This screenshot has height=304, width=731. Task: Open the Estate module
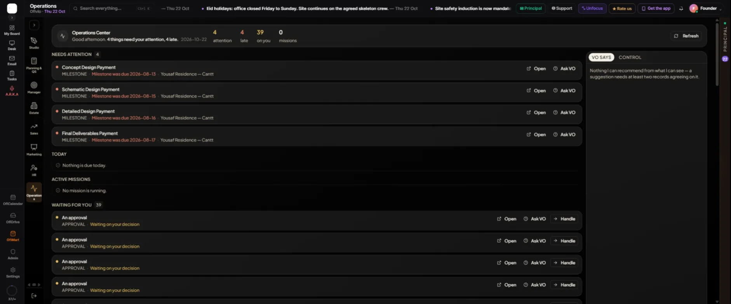tap(34, 108)
